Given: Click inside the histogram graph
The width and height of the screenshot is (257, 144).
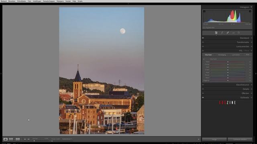Looking at the screenshot, I should tap(227, 16).
